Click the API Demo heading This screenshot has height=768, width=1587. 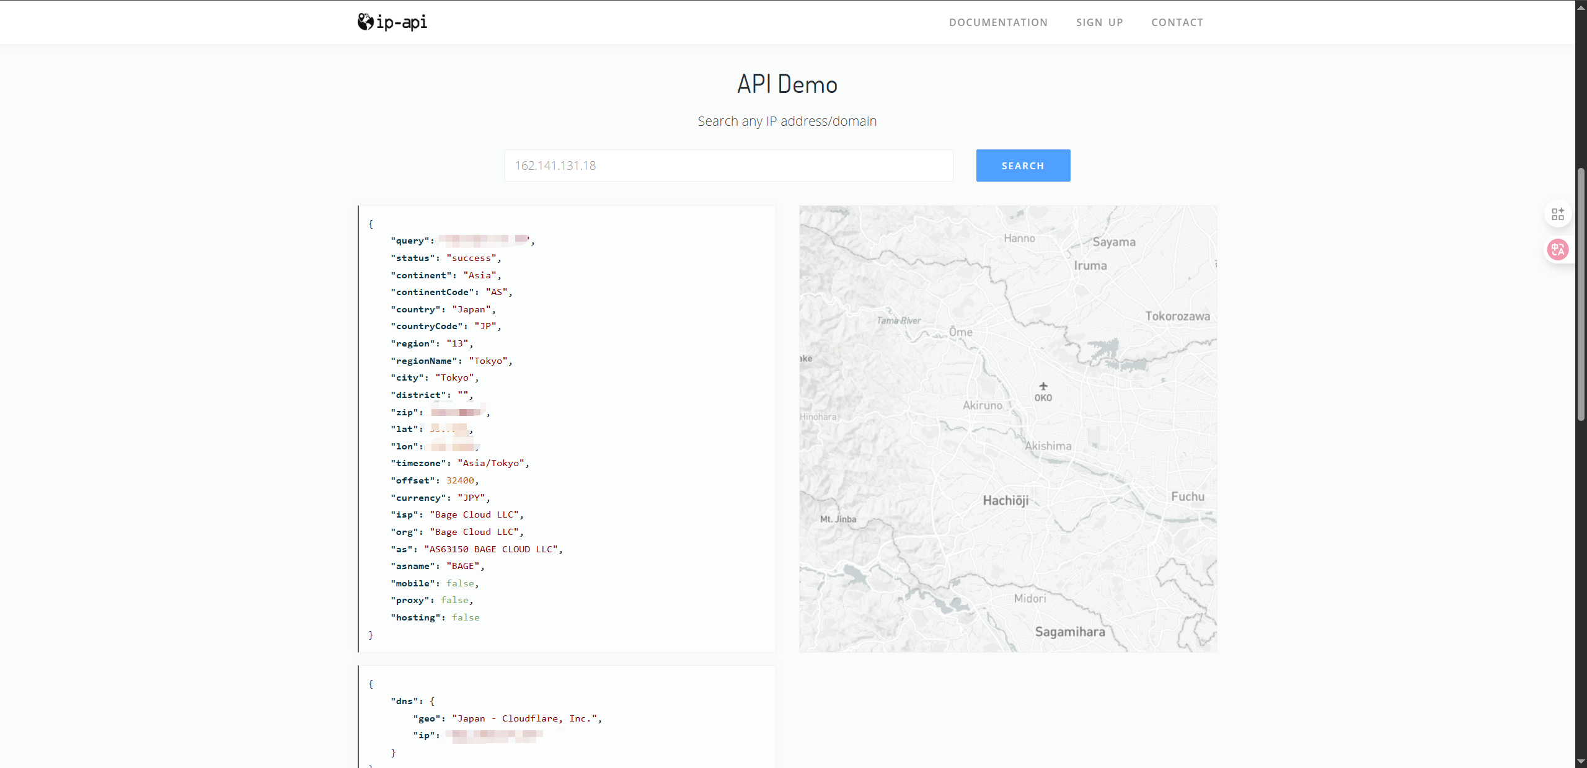787,84
